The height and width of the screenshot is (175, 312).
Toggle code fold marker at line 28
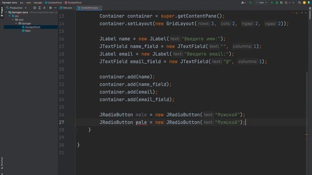[x=76, y=130]
